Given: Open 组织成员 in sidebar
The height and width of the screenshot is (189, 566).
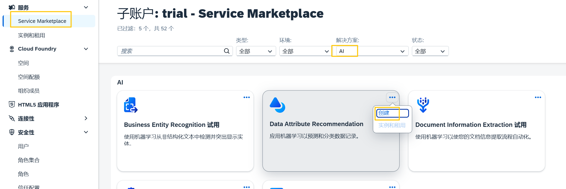Looking at the screenshot, I should point(29,91).
